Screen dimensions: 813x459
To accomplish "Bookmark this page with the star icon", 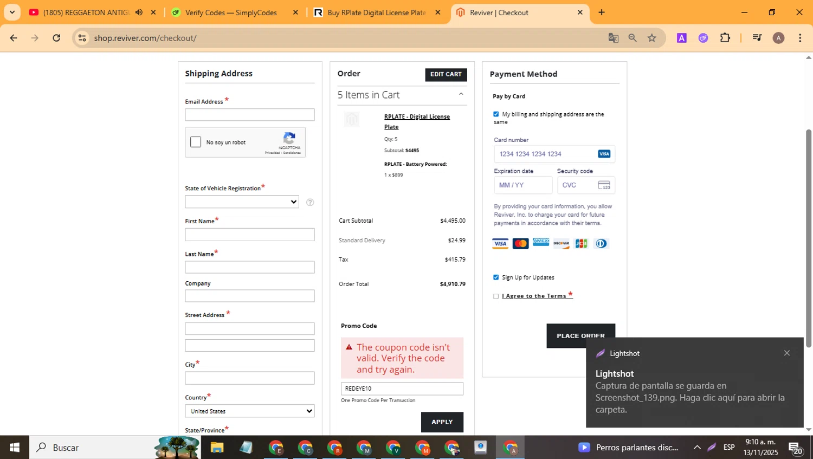I will pos(652,38).
